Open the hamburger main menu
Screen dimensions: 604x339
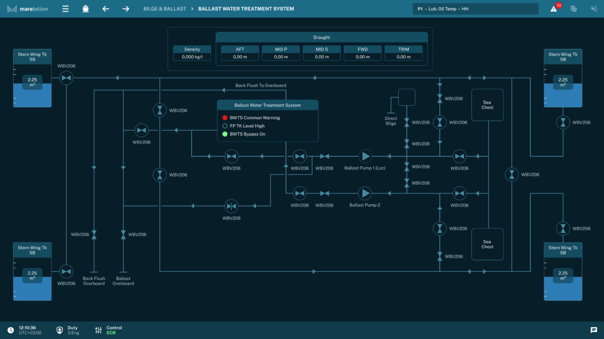point(65,9)
